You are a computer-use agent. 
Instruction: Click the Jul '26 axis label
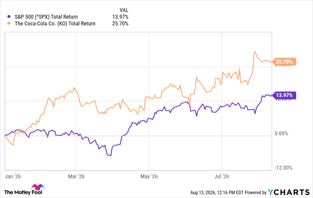(x=222, y=176)
